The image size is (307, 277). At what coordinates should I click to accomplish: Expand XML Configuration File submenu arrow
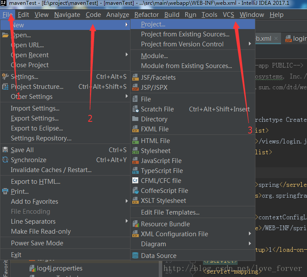coord(250,234)
